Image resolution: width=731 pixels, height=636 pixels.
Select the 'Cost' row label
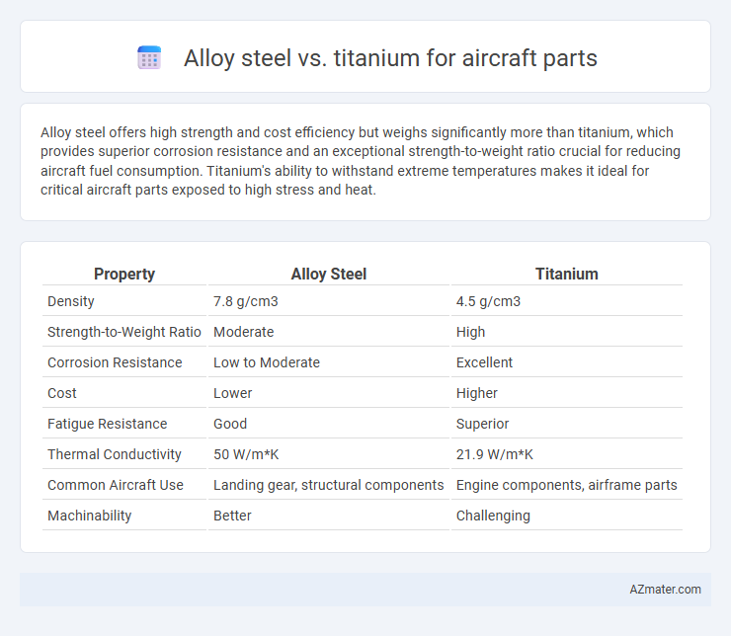62,393
